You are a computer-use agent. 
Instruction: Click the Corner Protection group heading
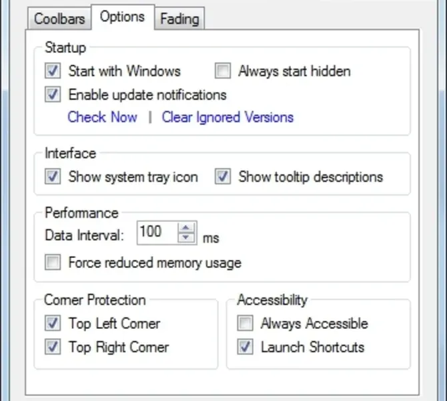(95, 299)
